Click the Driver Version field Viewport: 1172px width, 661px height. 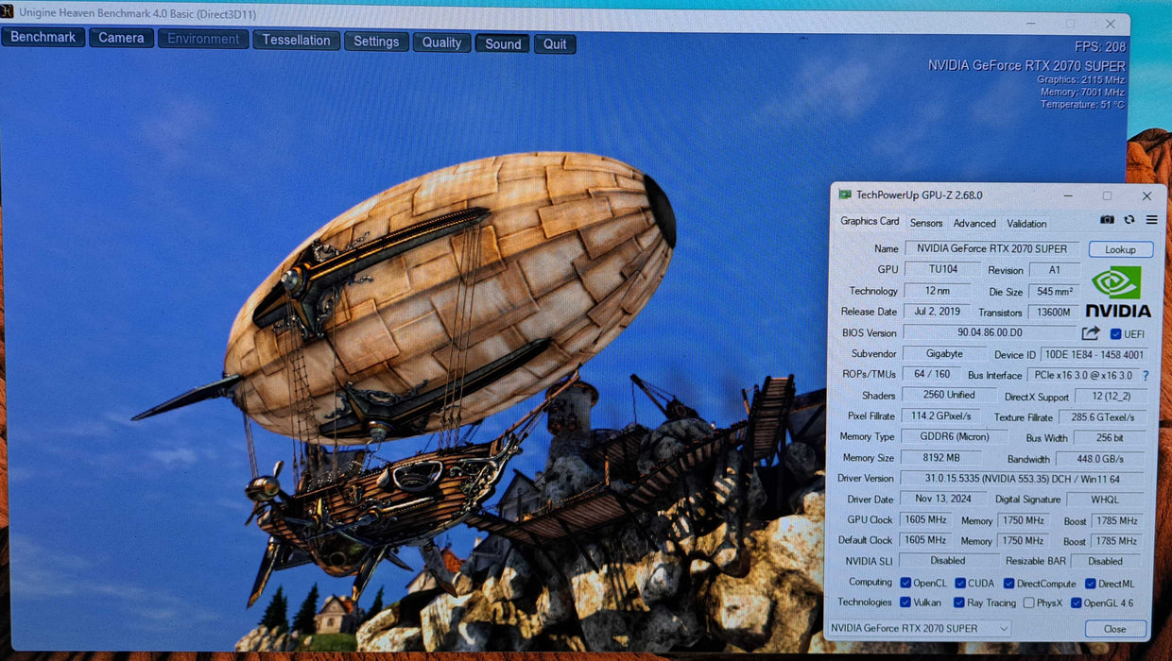point(1023,479)
